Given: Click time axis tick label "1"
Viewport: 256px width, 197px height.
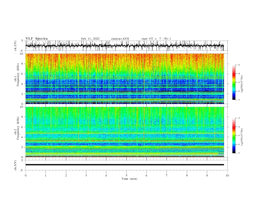Looking at the screenshot, I should tap(46, 175).
